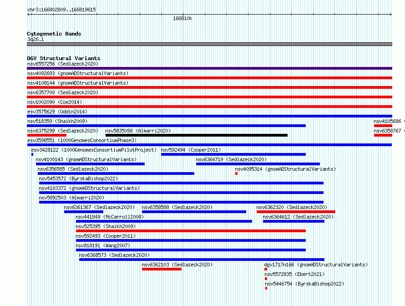Open nsv4100143 (gnomADStructuralVariants) label
This screenshot has width=405, height=306.
[x=86, y=159]
